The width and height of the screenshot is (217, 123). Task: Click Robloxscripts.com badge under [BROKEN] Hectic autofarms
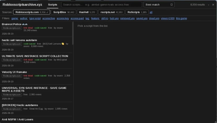click(12, 109)
